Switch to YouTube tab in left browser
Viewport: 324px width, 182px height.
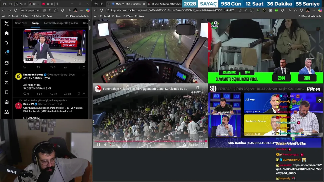point(47,4)
